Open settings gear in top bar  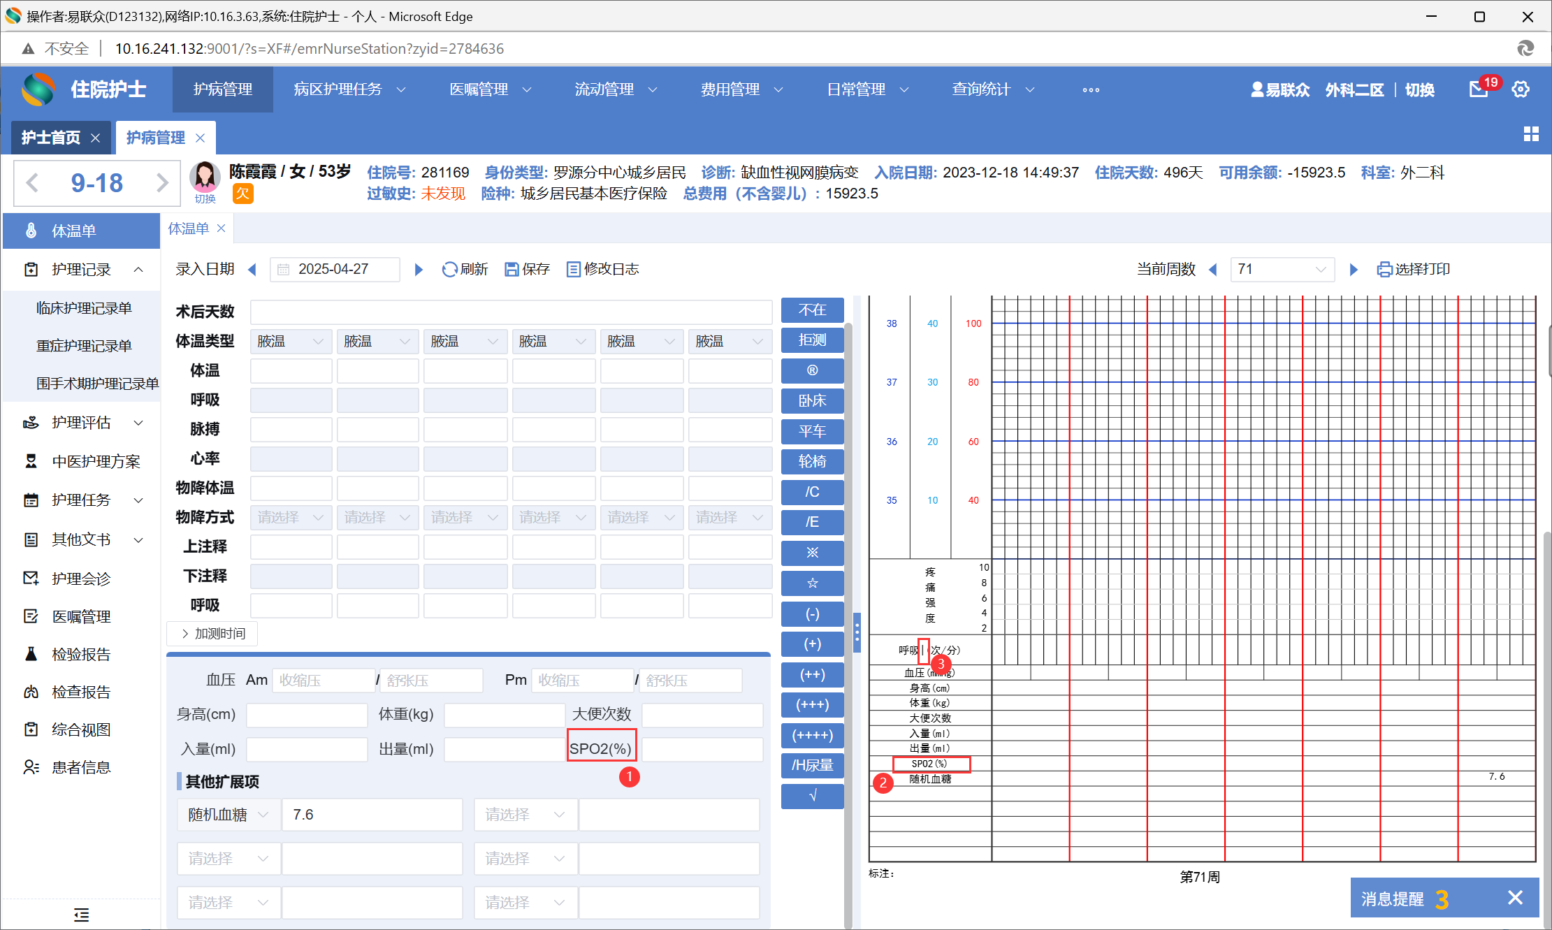(1521, 89)
